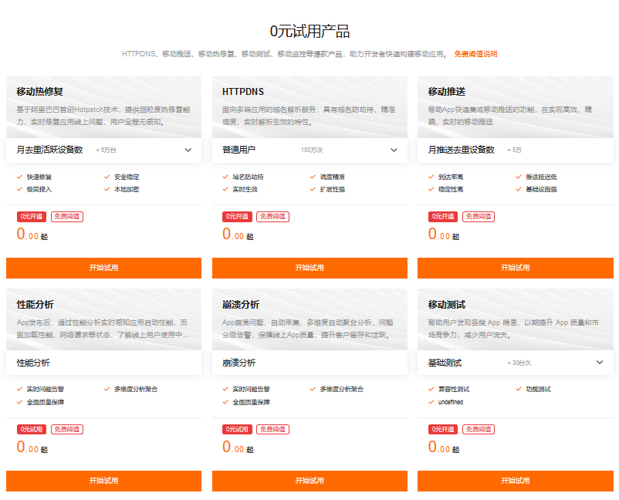This screenshot has width=619, height=500.
Task: Start the 崩溃分析 trial via 开始试用
Action: pyautogui.click(x=309, y=481)
